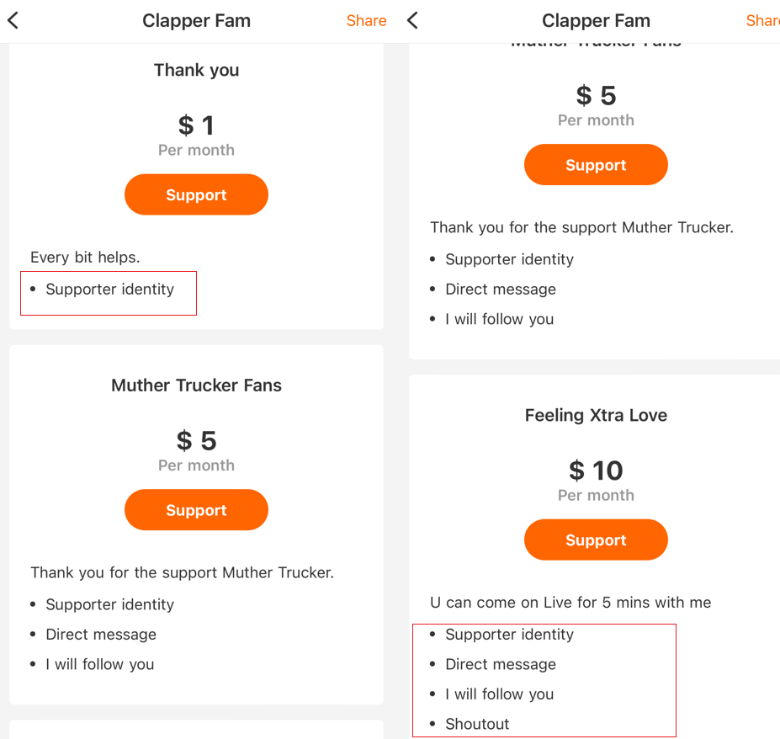Tap the $ 1 per month price
Screen dimensions: 780x739
[x=196, y=126]
